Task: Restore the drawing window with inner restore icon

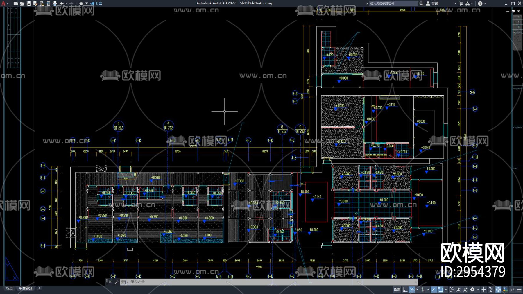Action: pos(513,11)
